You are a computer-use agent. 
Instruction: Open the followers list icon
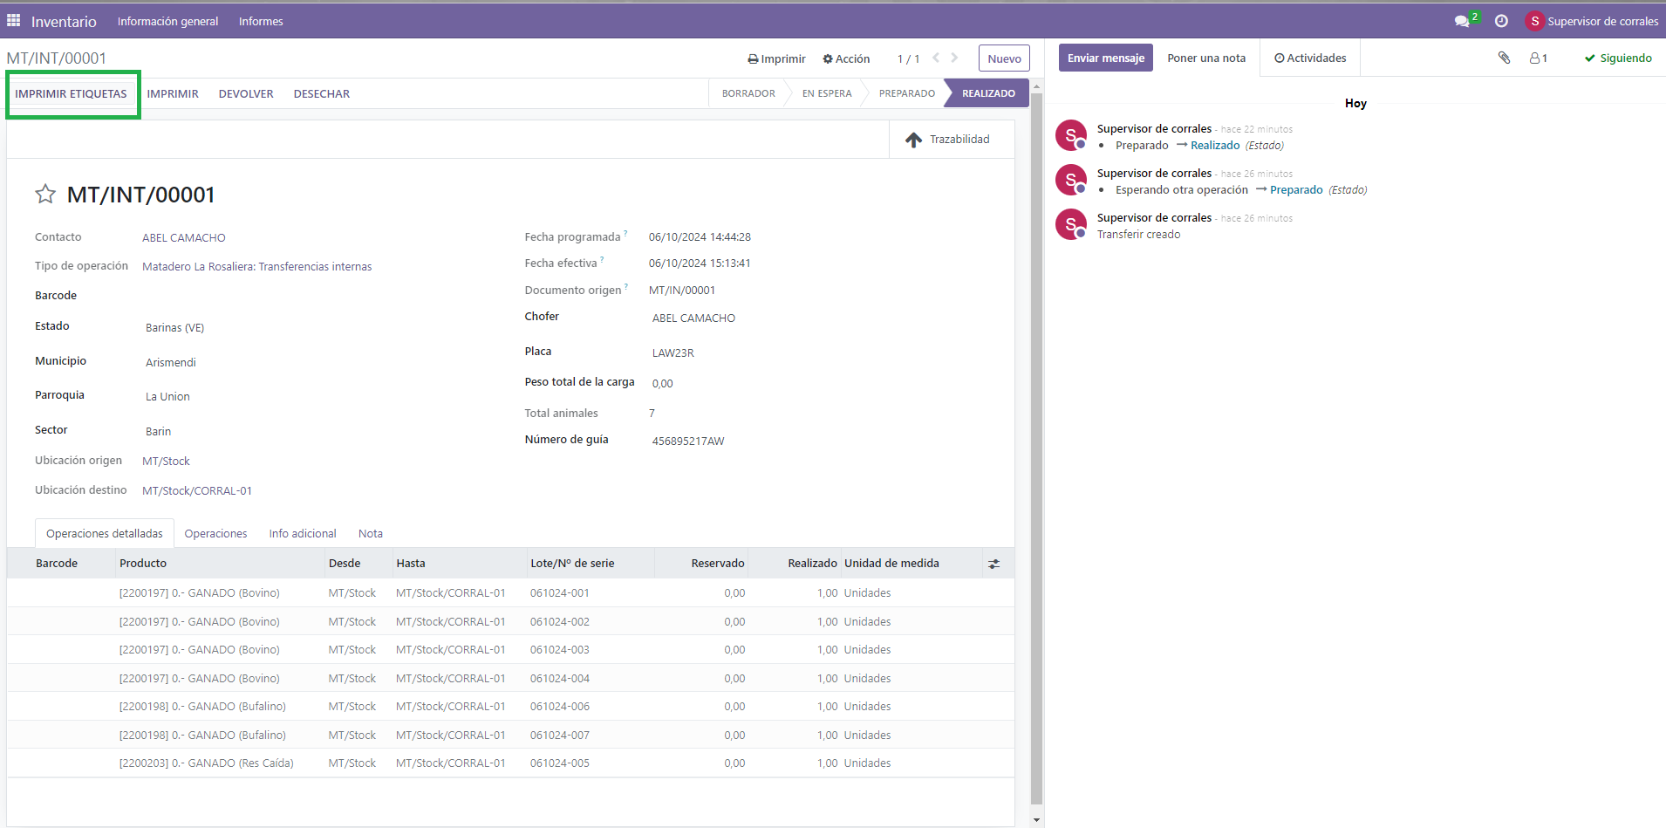pos(1538,58)
